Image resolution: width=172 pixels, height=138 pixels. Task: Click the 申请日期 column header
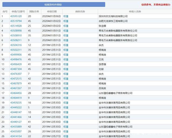[52, 12]
